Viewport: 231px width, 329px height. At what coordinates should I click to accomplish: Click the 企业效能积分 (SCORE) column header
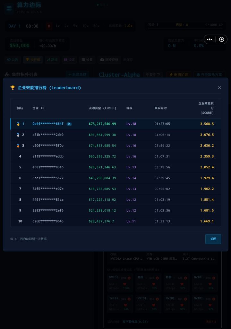(206, 108)
